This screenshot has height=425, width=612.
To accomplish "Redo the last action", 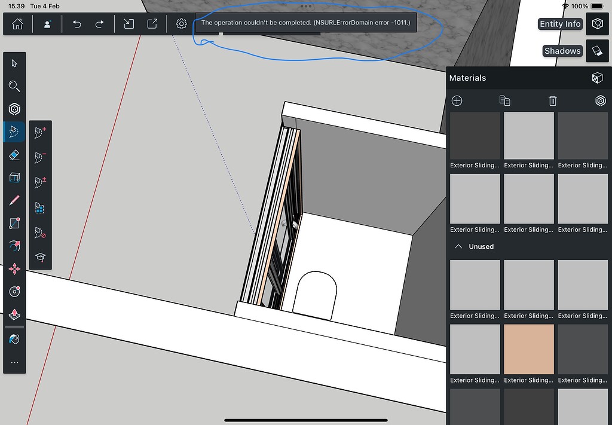I will [99, 24].
